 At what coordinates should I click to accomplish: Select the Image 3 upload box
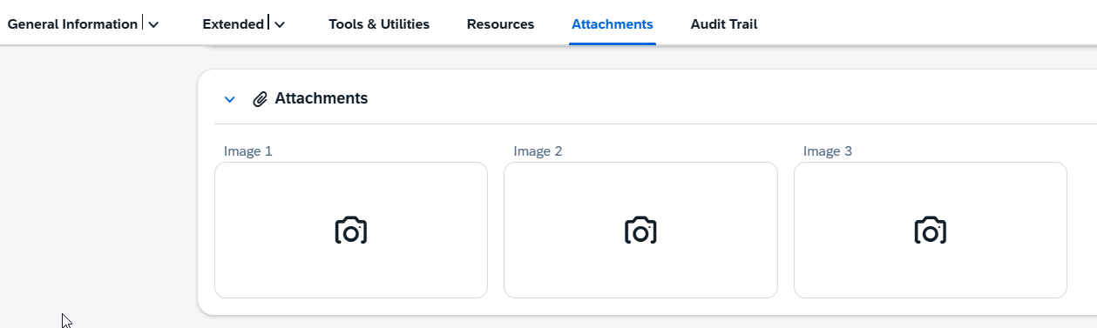(x=931, y=230)
